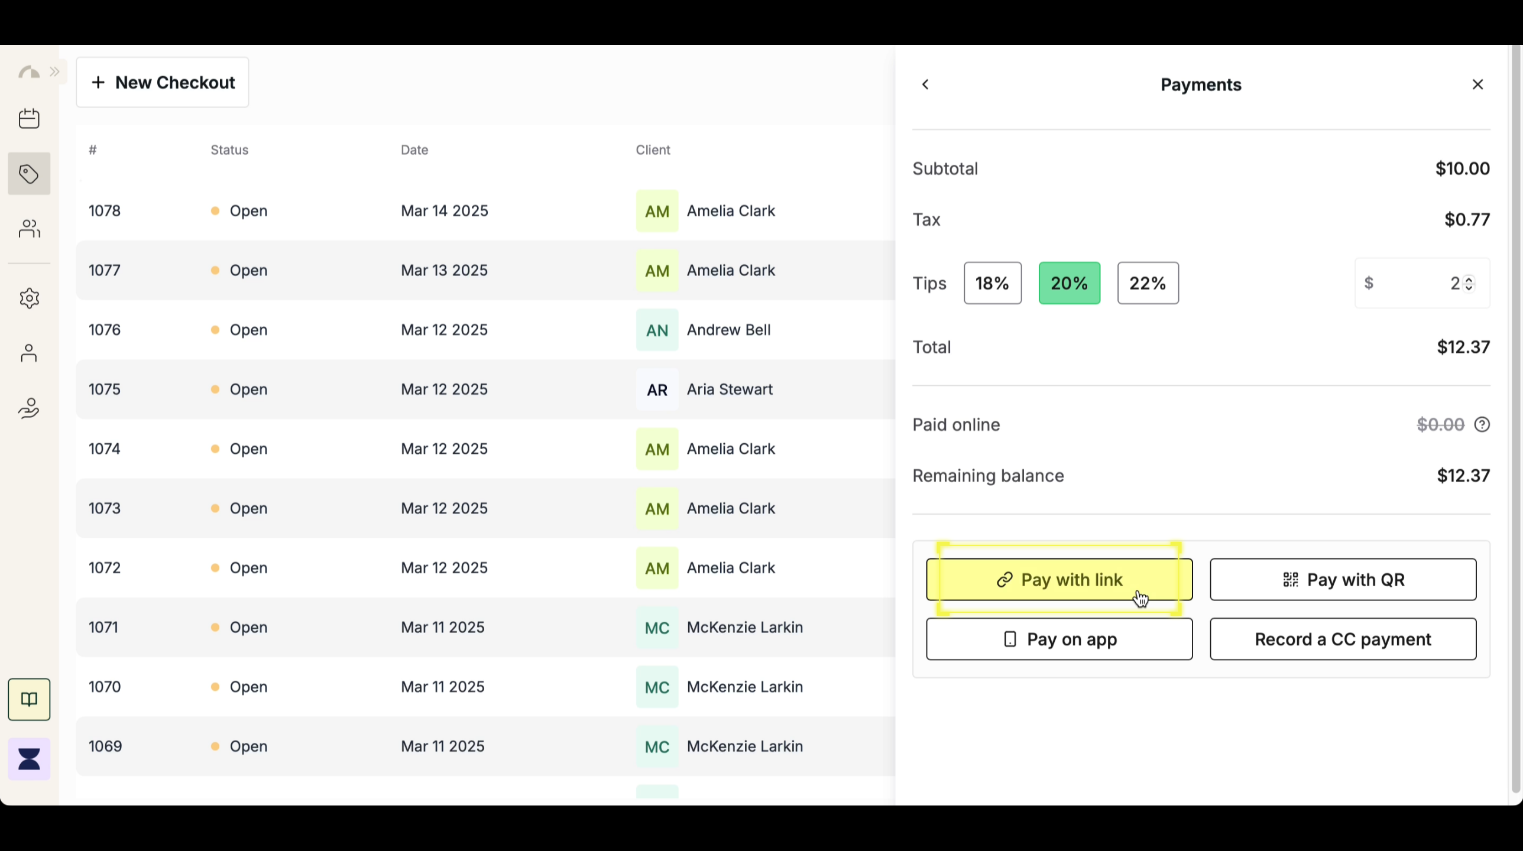Select the 18% tip option
This screenshot has height=851, width=1523.
coord(992,284)
